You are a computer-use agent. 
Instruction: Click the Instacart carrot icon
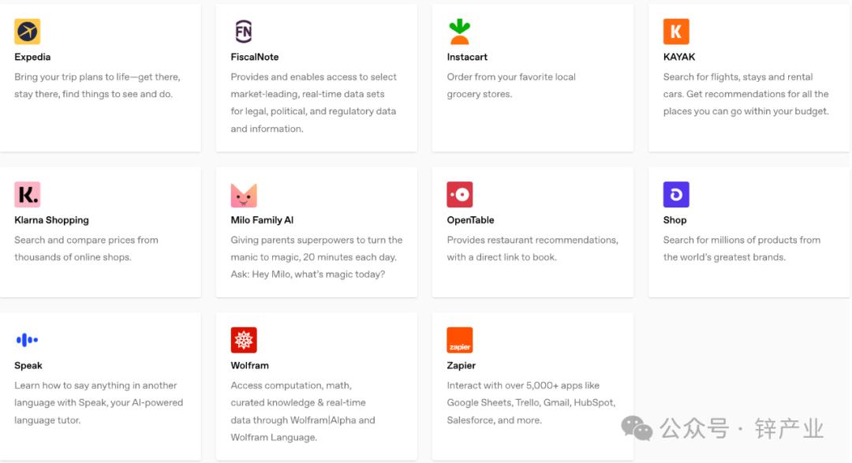[460, 32]
